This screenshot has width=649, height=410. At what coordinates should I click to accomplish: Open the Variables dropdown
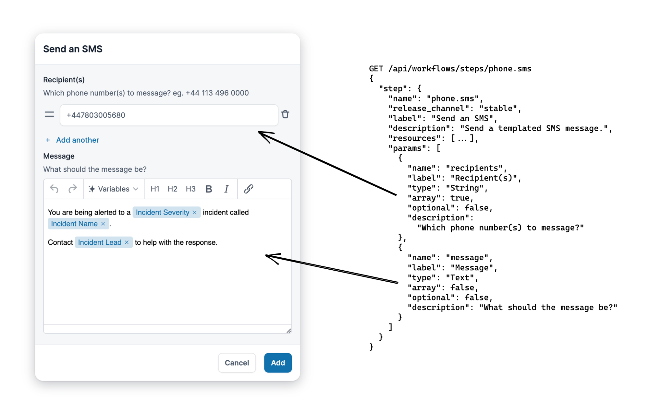point(114,189)
